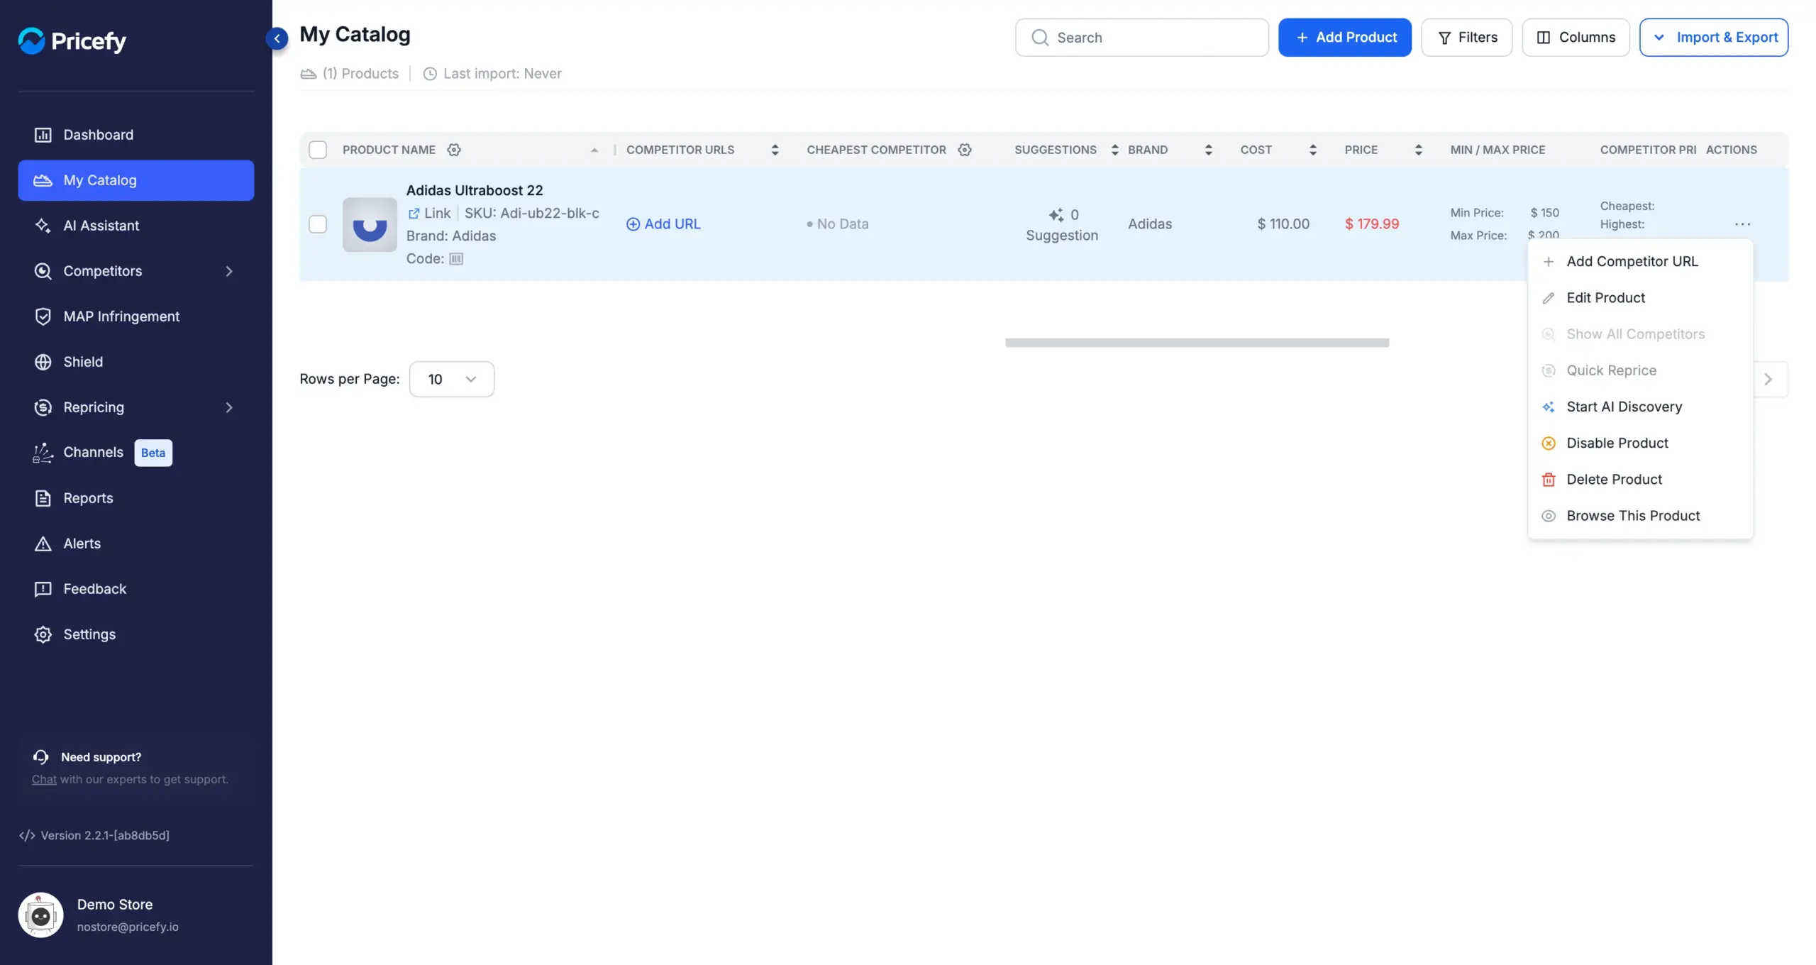Click the Demo Store avatar
The image size is (1816, 965).
pyautogui.click(x=40, y=915)
